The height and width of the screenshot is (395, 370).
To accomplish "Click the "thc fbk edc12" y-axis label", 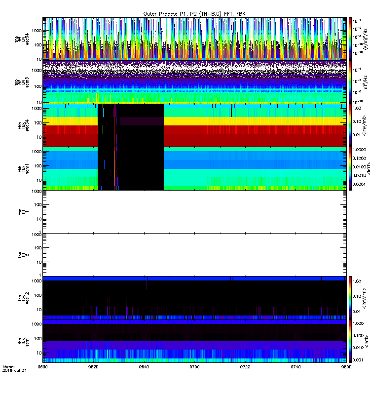I will tap(24, 298).
